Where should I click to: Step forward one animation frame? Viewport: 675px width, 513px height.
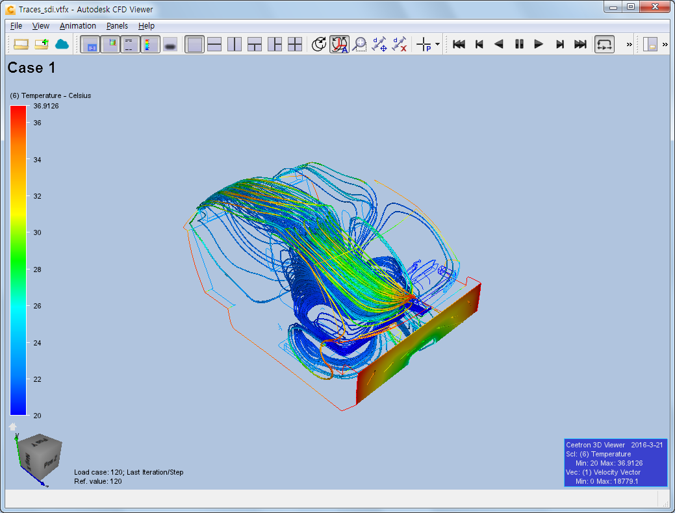559,44
